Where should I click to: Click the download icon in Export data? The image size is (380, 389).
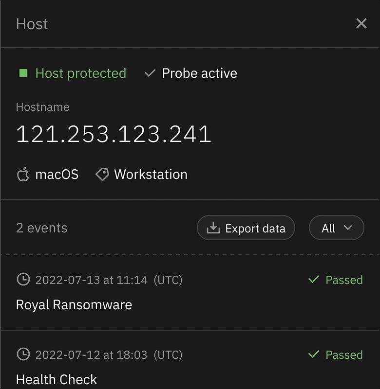click(x=213, y=228)
